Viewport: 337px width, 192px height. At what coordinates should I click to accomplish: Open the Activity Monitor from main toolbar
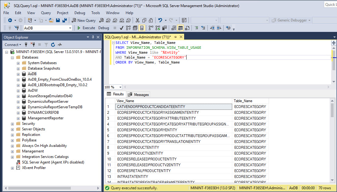[184, 21]
